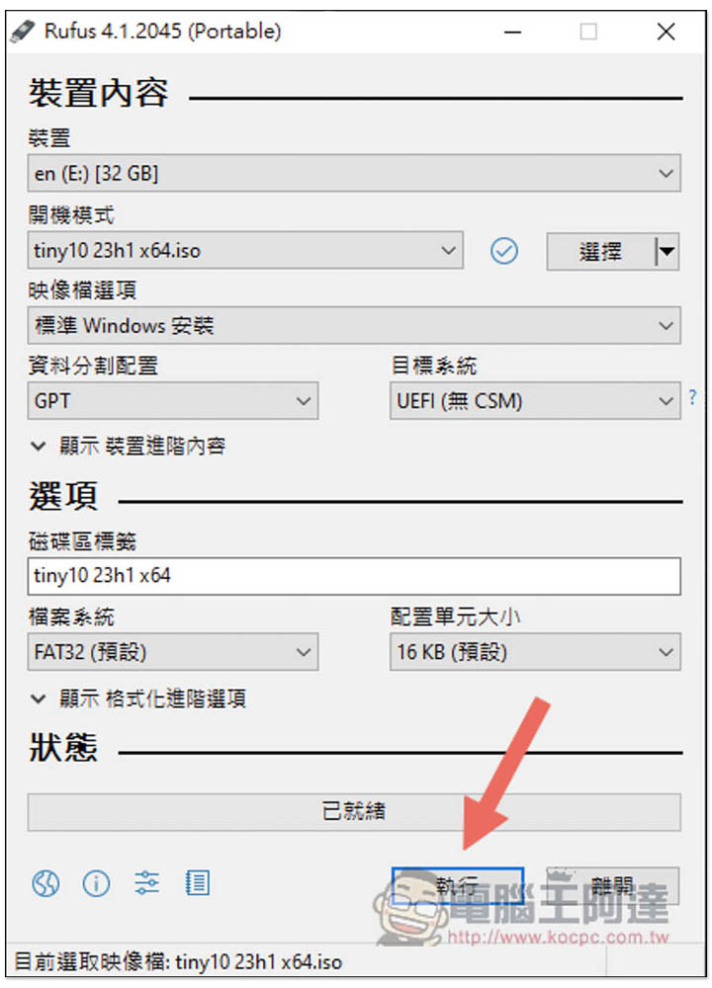
Task: Open the About info icon
Action: tap(96, 883)
